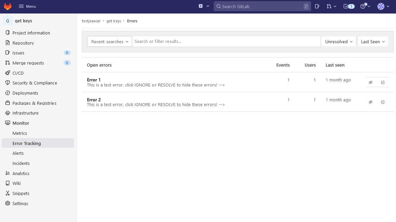Viewport: 396px width, 222px height.
Task: Select Alerts under Monitor
Action: (x=18, y=153)
